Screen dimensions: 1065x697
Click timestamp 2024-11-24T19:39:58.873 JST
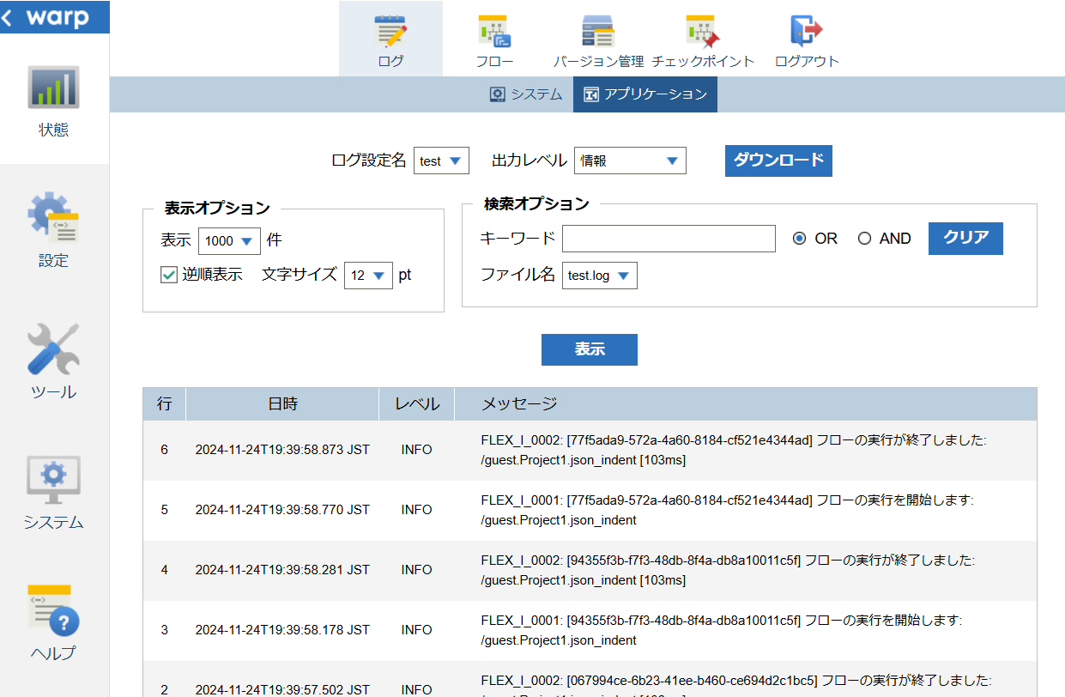pos(282,450)
